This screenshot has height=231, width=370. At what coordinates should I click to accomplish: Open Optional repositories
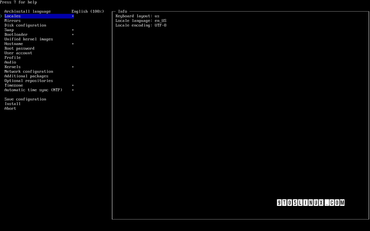[x=29, y=81]
